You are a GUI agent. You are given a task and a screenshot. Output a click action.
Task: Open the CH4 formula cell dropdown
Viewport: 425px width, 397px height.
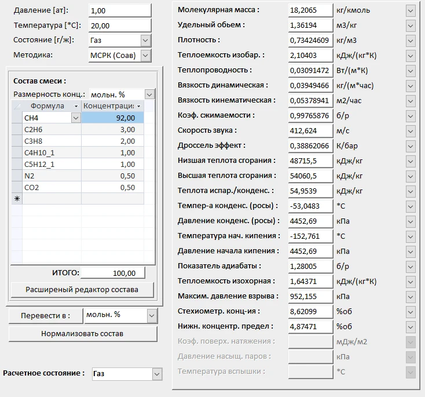click(75, 118)
